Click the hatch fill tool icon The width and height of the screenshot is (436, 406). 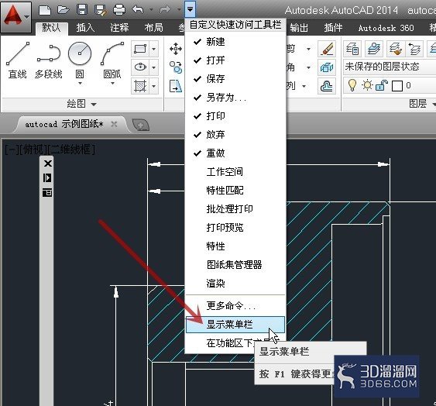click(x=140, y=86)
